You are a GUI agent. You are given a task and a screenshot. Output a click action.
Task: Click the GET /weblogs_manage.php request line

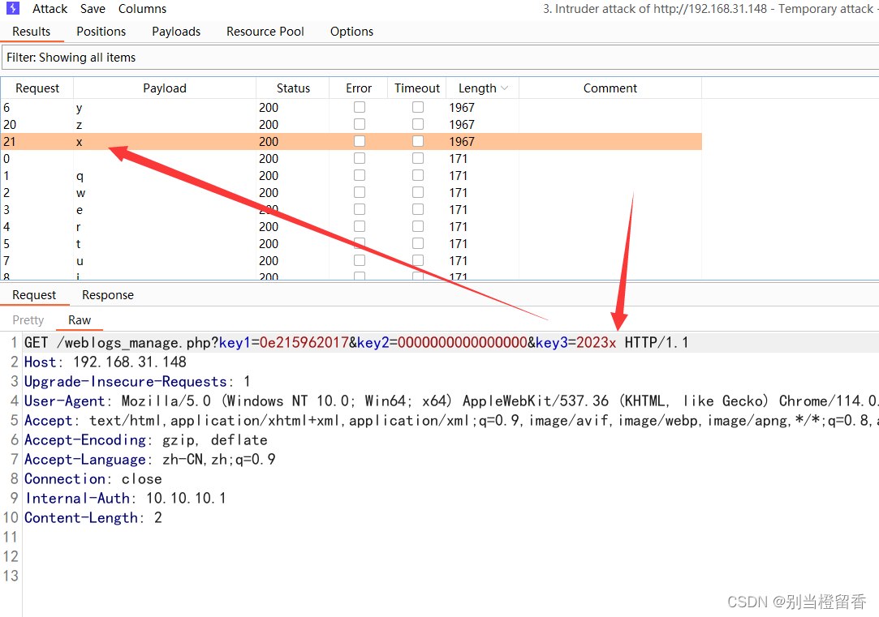pyautogui.click(x=356, y=343)
